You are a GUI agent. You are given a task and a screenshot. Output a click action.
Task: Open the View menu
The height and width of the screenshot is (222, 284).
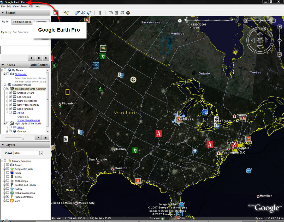16,7
